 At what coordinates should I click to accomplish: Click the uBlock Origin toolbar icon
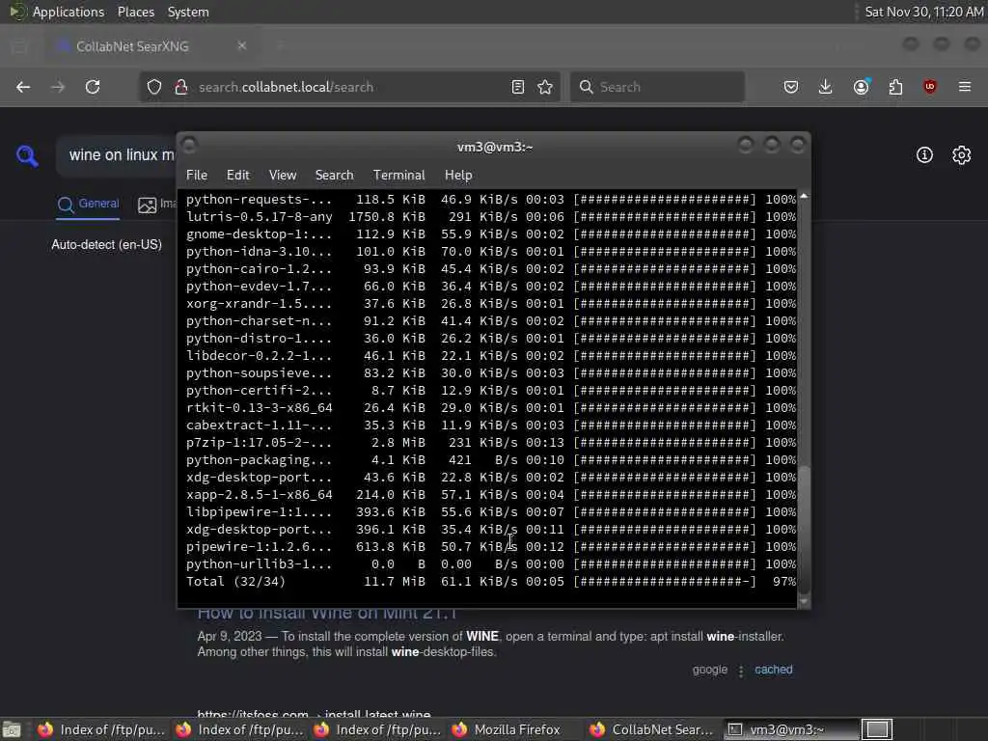point(930,87)
